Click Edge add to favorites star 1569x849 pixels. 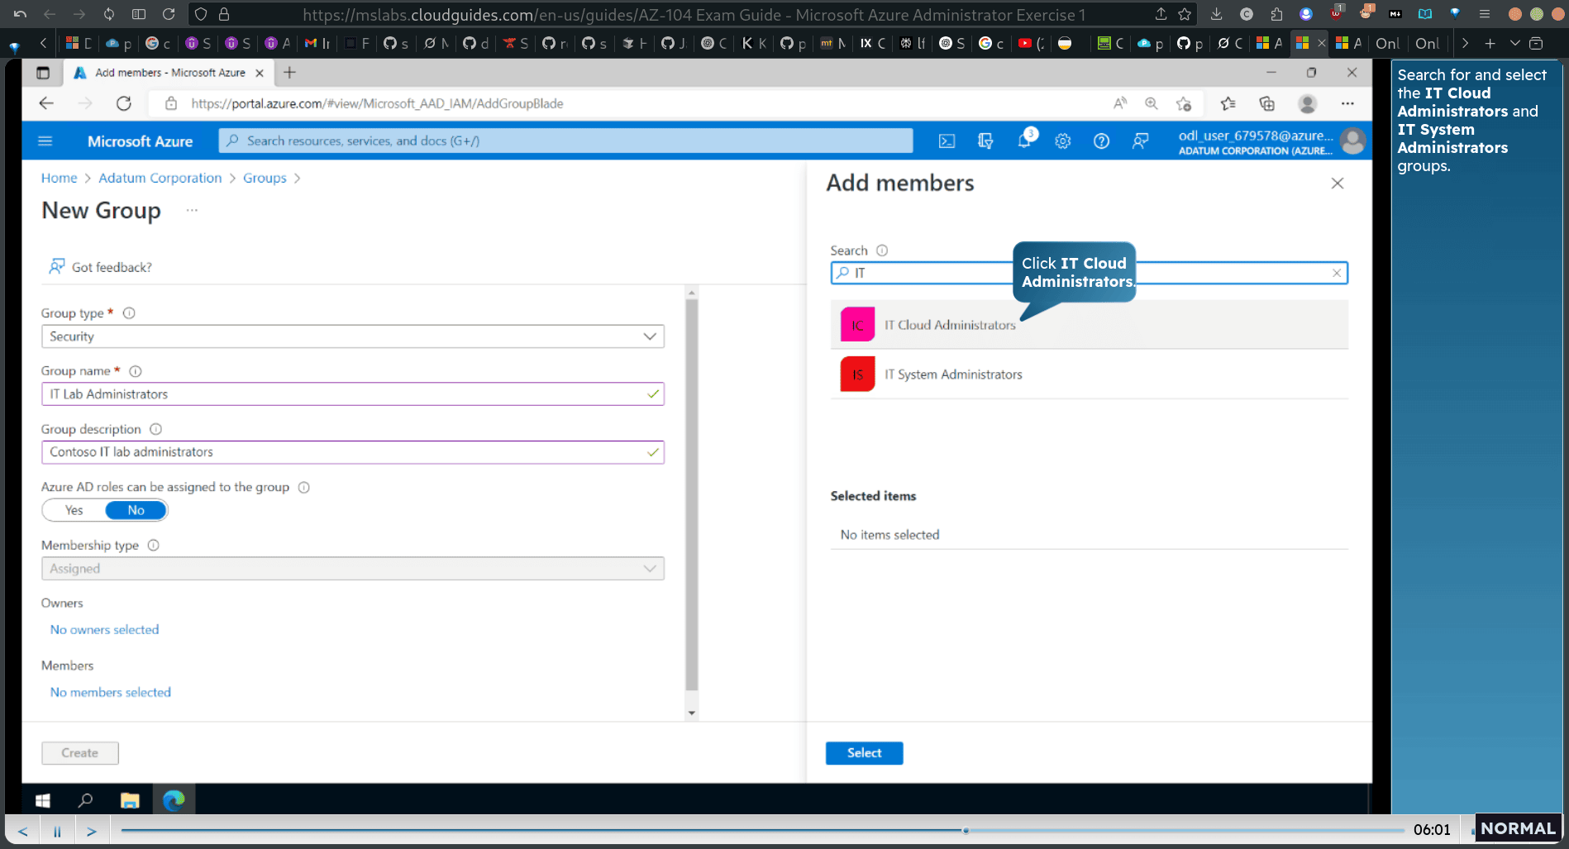tap(1184, 103)
